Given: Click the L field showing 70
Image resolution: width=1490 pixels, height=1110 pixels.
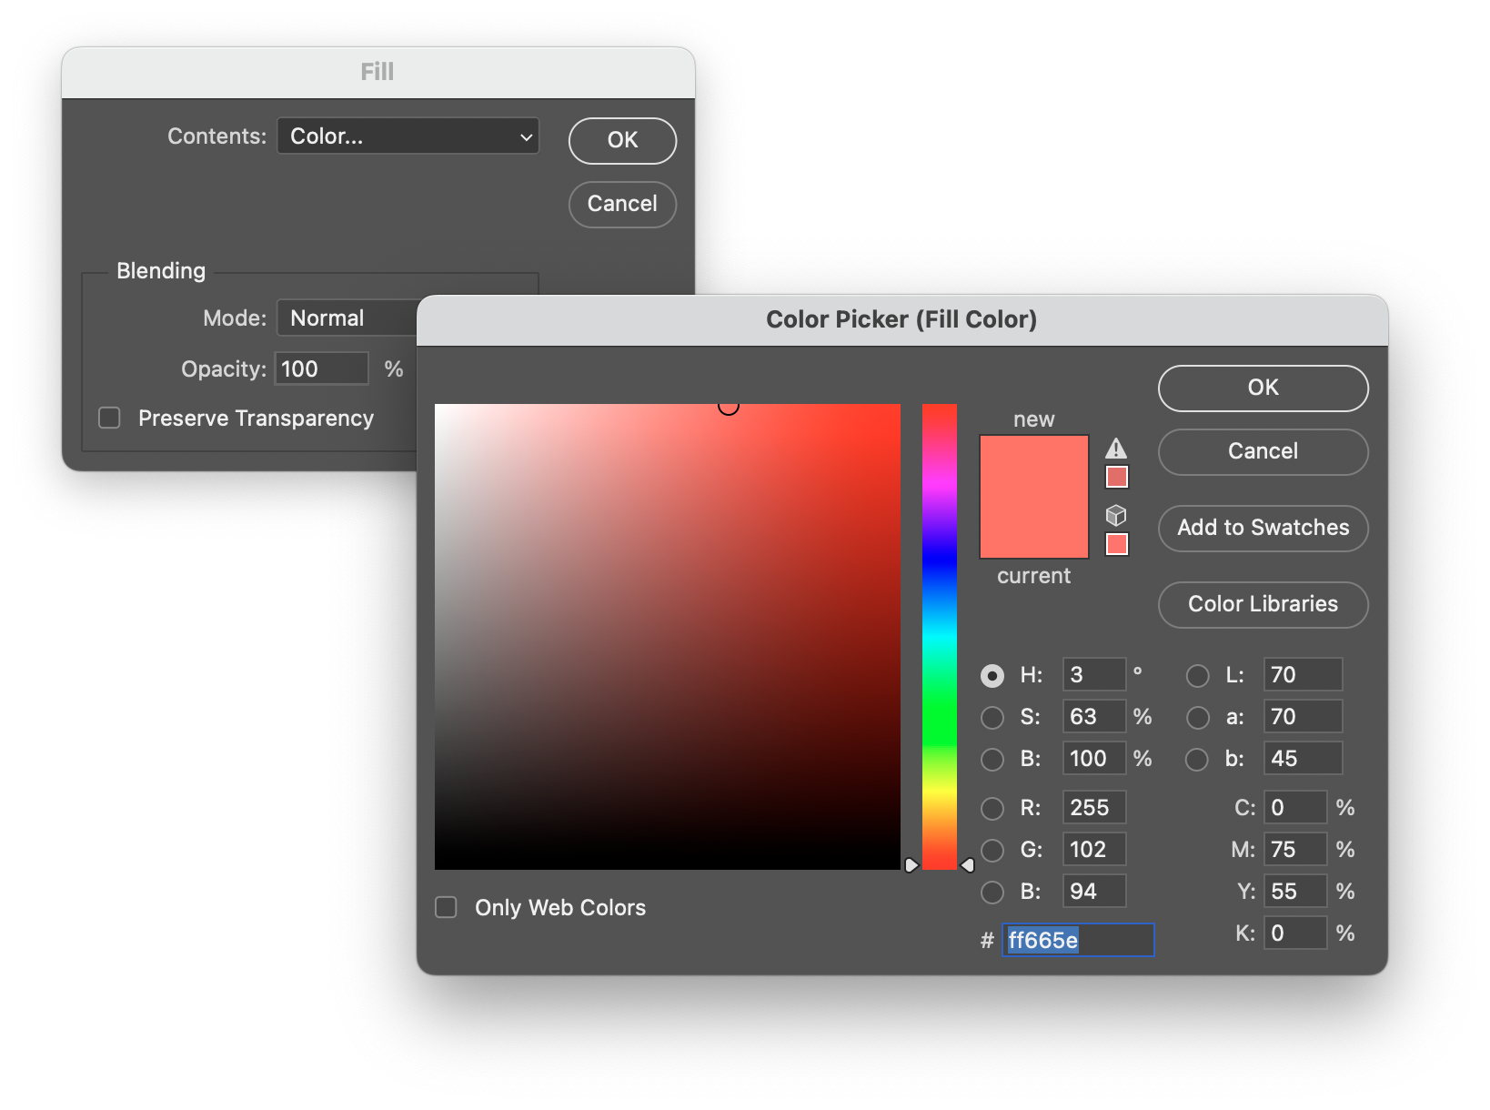Looking at the screenshot, I should 1303,675.
